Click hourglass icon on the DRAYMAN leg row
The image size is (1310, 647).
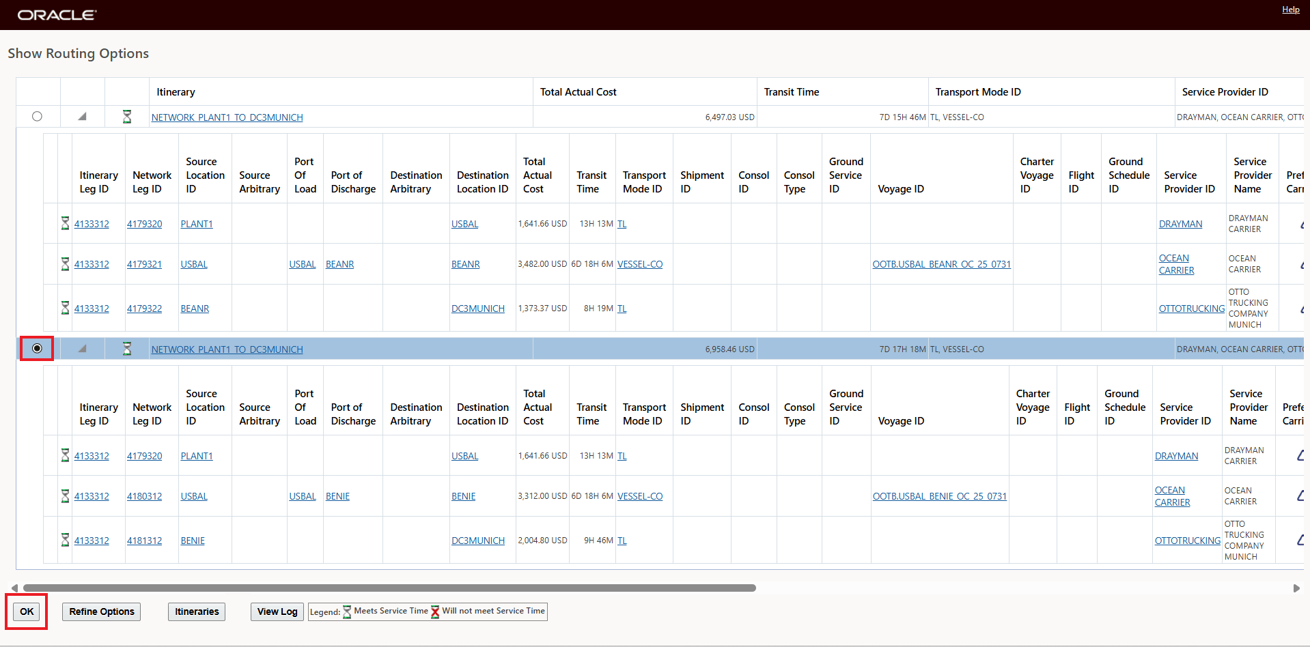click(x=64, y=223)
